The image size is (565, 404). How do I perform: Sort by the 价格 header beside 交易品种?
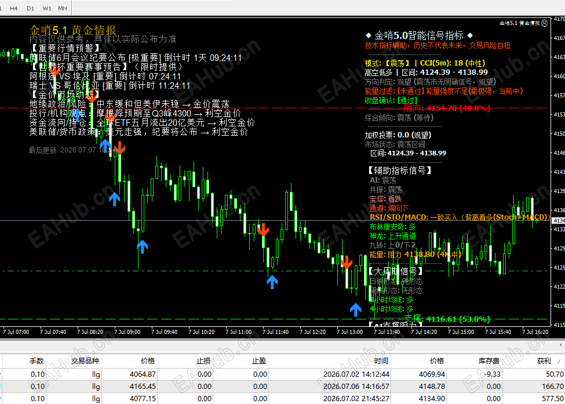point(148,361)
